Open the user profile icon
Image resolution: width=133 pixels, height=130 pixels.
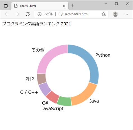(115, 14)
